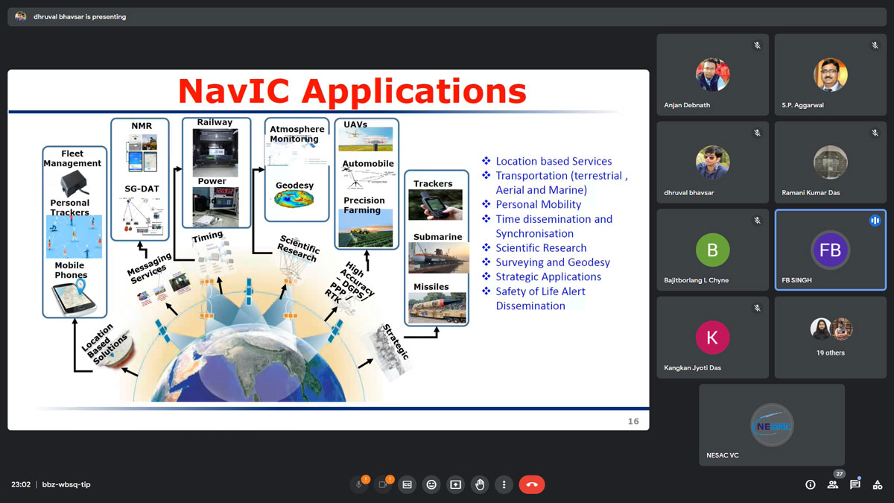Select Anjan Debnath's video tile

(x=712, y=75)
